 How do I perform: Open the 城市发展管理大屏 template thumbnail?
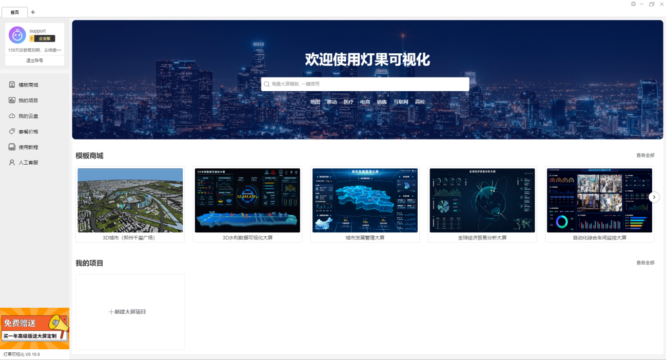(365, 201)
